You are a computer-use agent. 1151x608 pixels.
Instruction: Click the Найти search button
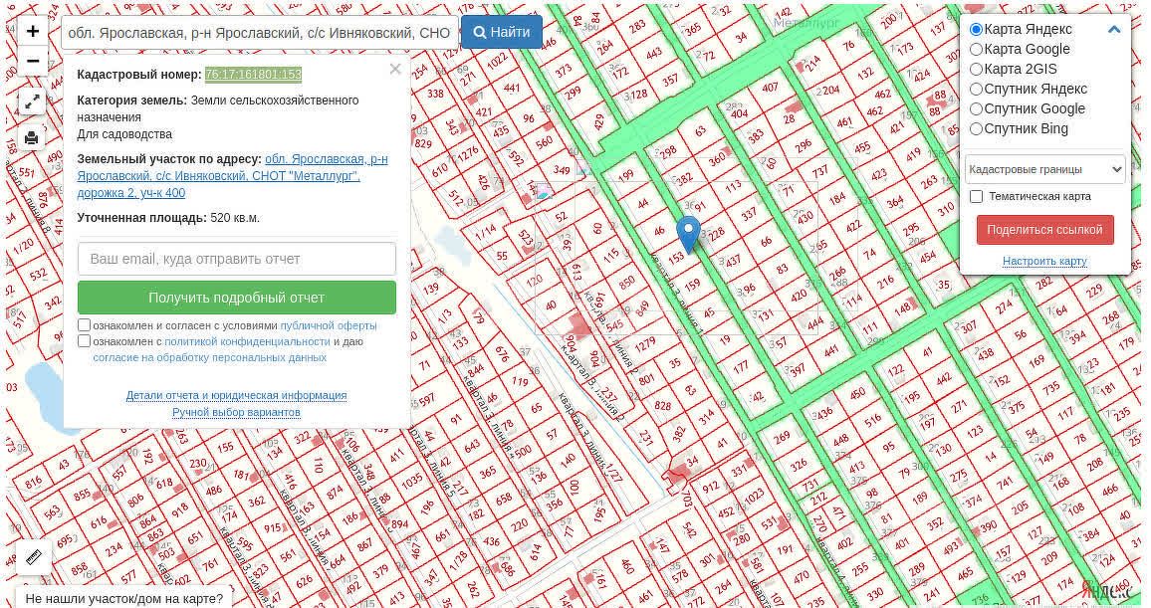click(502, 32)
